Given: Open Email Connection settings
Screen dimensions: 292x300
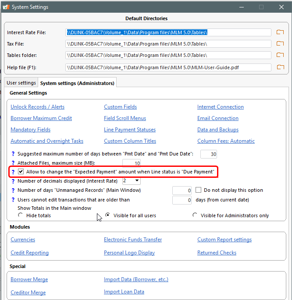Looking at the screenshot, I should [x=218, y=118].
